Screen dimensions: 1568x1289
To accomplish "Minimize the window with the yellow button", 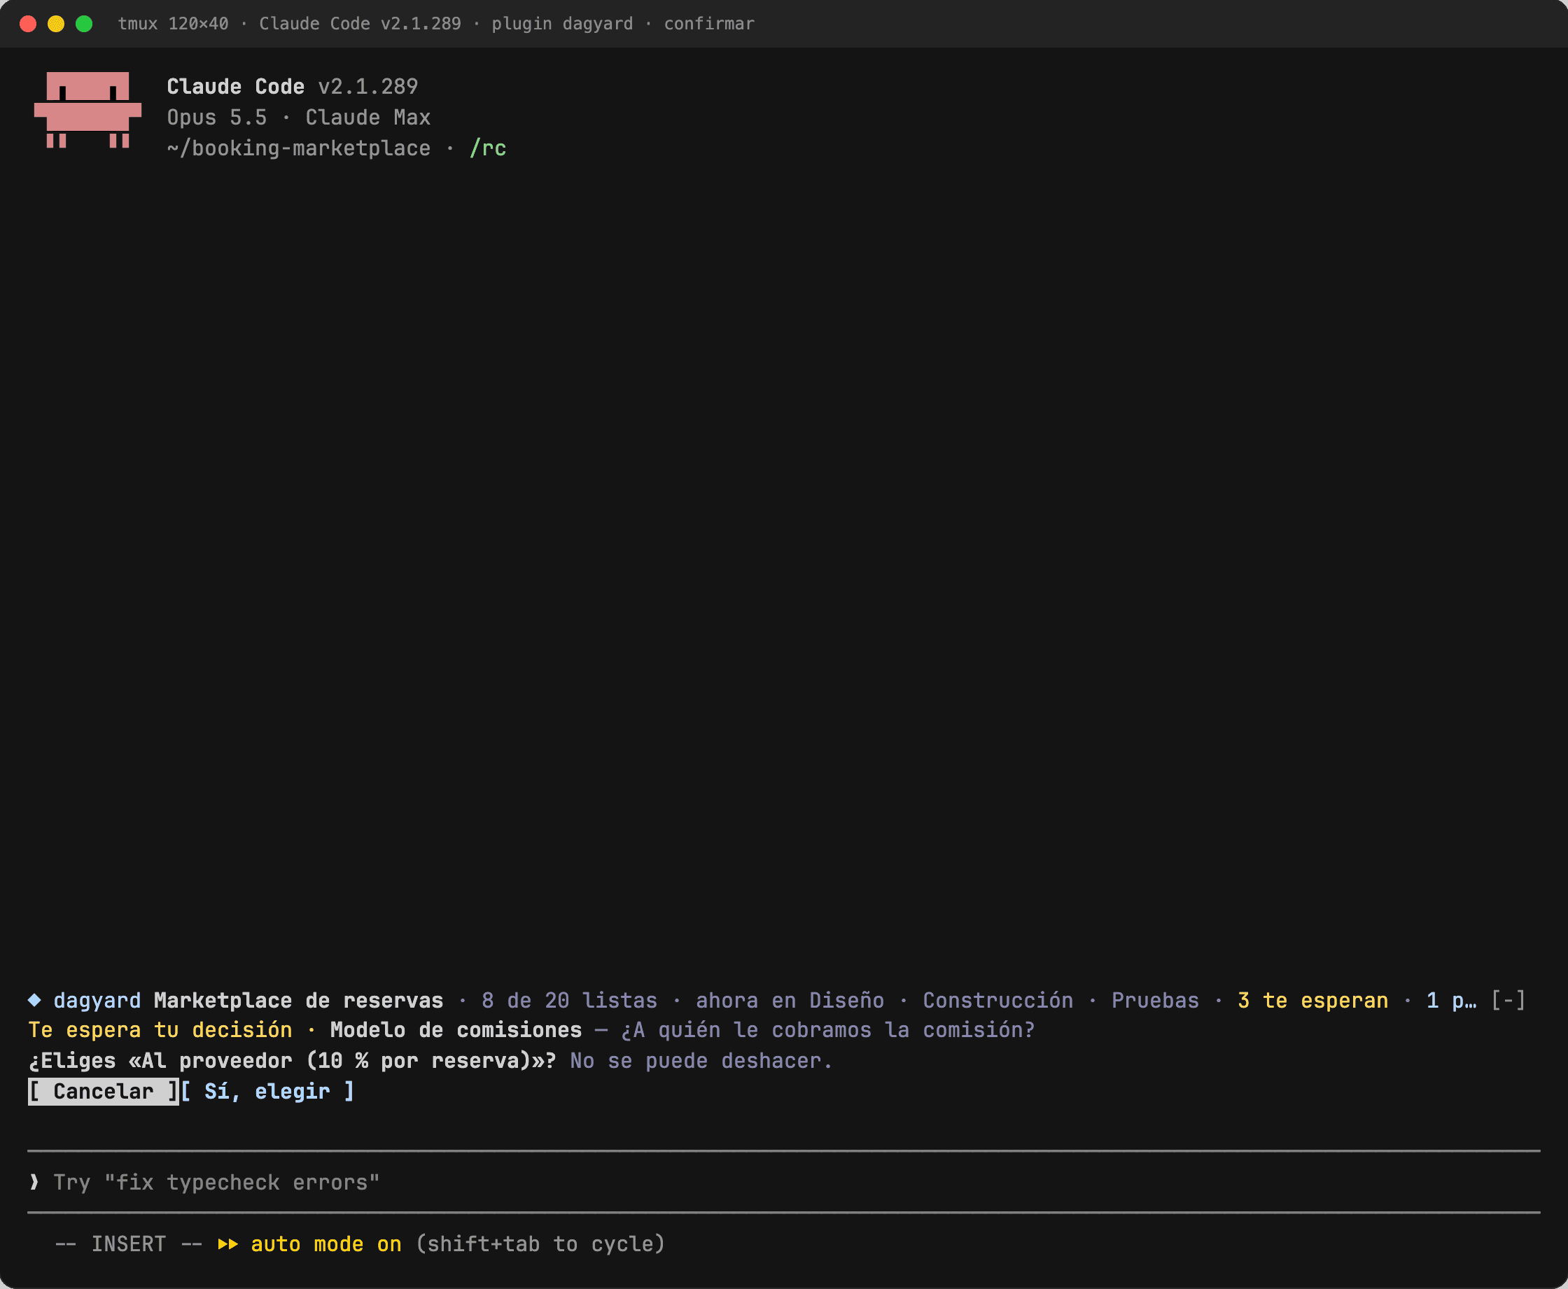I will pos(57,24).
